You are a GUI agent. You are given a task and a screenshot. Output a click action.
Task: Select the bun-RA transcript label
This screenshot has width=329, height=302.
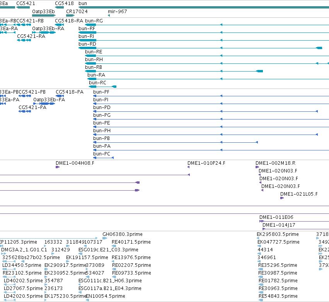coord(96,75)
